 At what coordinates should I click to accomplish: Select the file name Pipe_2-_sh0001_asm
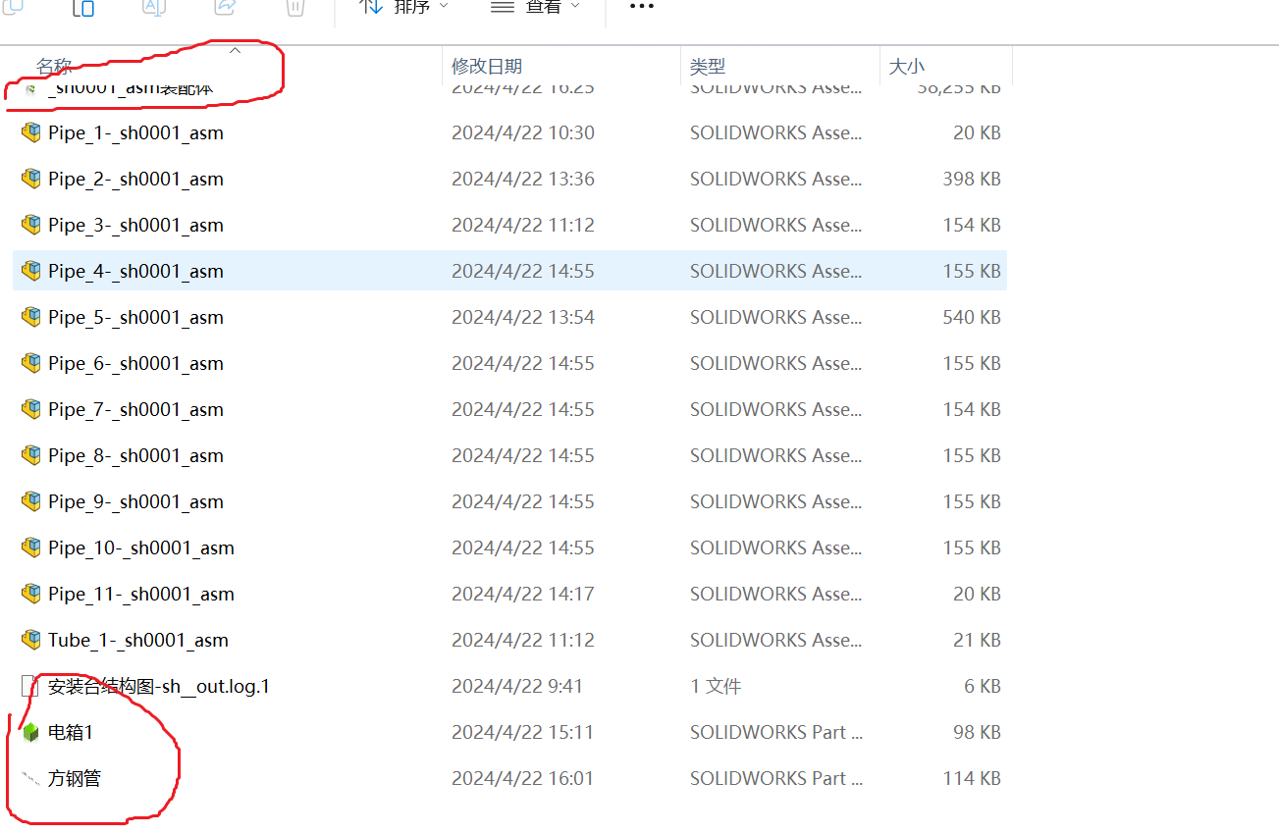click(x=135, y=179)
